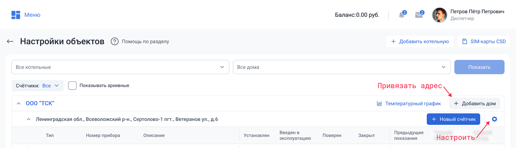The height and width of the screenshot is (148, 516).
Task: Click Новый счётчик button
Action: pyautogui.click(x=453, y=119)
